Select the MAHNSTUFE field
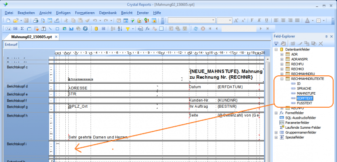 pyautogui.click(x=306, y=93)
